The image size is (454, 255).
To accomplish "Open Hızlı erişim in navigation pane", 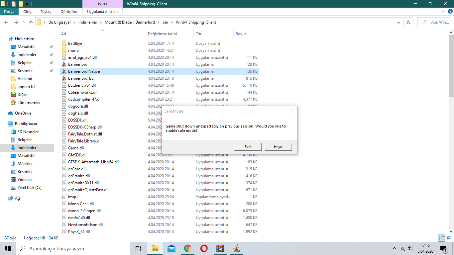I will pos(24,39).
